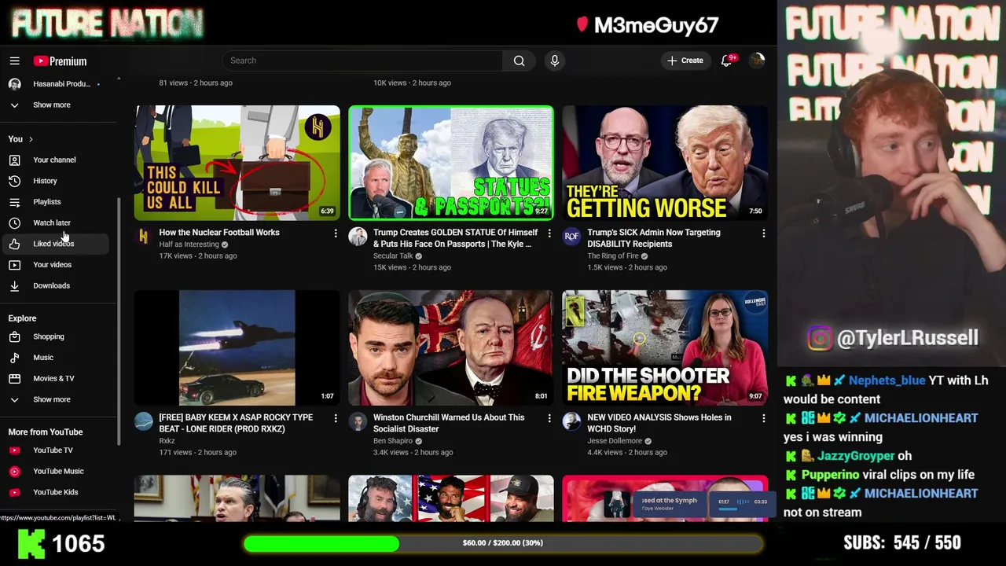Screen dimensions: 1006x566
Task: Open the hamburger guide menu
Action: click(x=14, y=61)
